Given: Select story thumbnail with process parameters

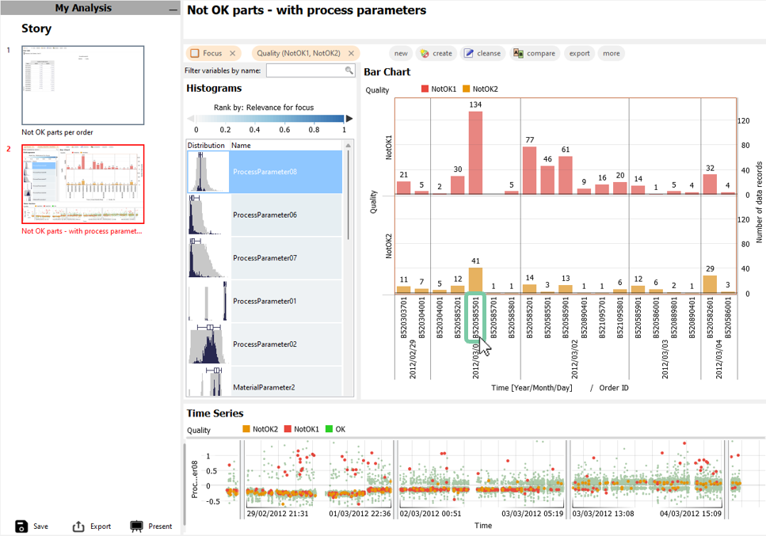Looking at the screenshot, I should click(x=83, y=184).
